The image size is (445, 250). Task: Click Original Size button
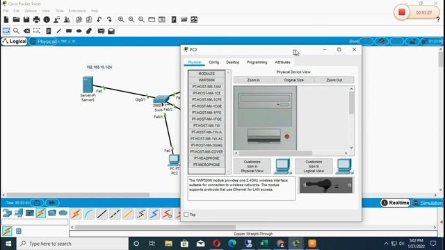click(x=293, y=80)
